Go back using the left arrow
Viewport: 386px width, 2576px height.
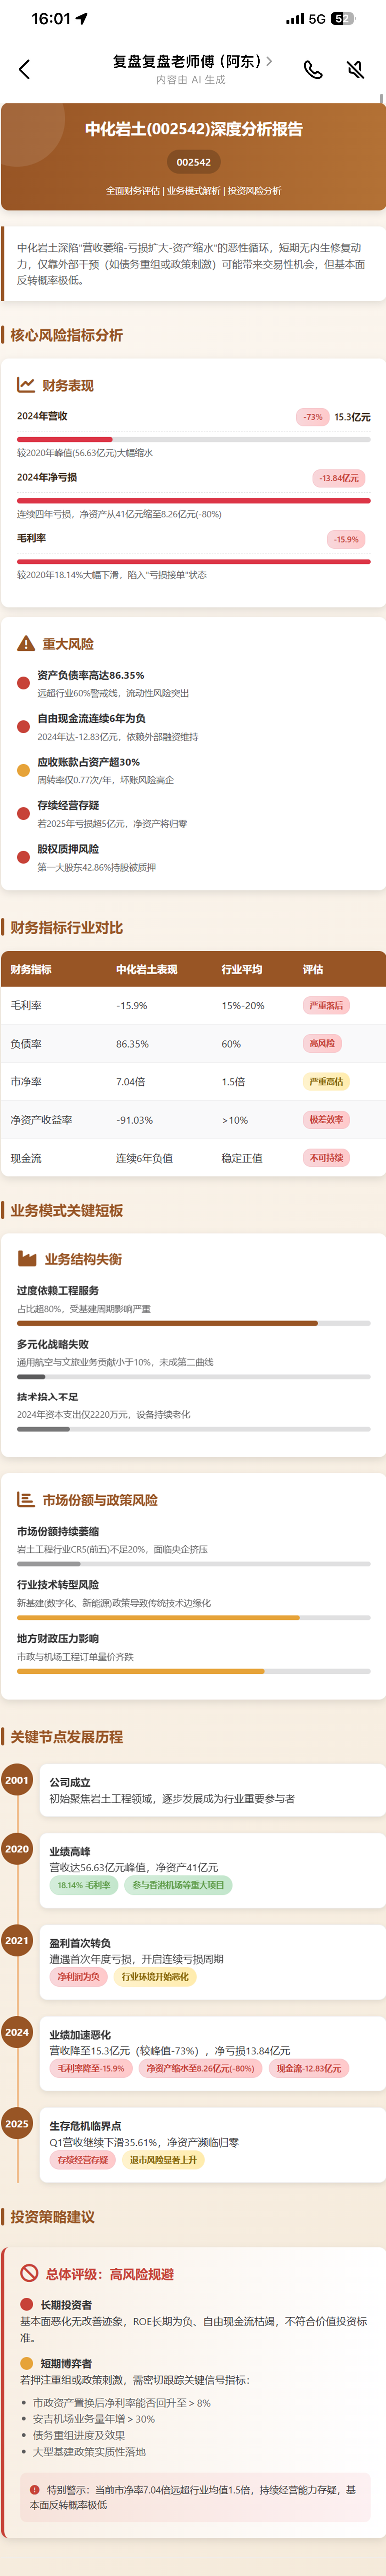click(x=24, y=69)
